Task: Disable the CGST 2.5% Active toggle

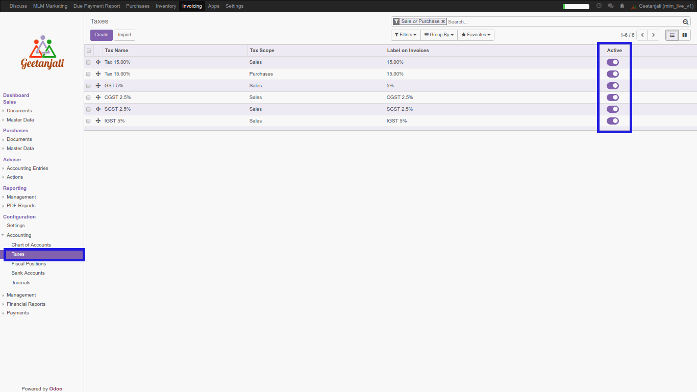Action: [x=612, y=97]
